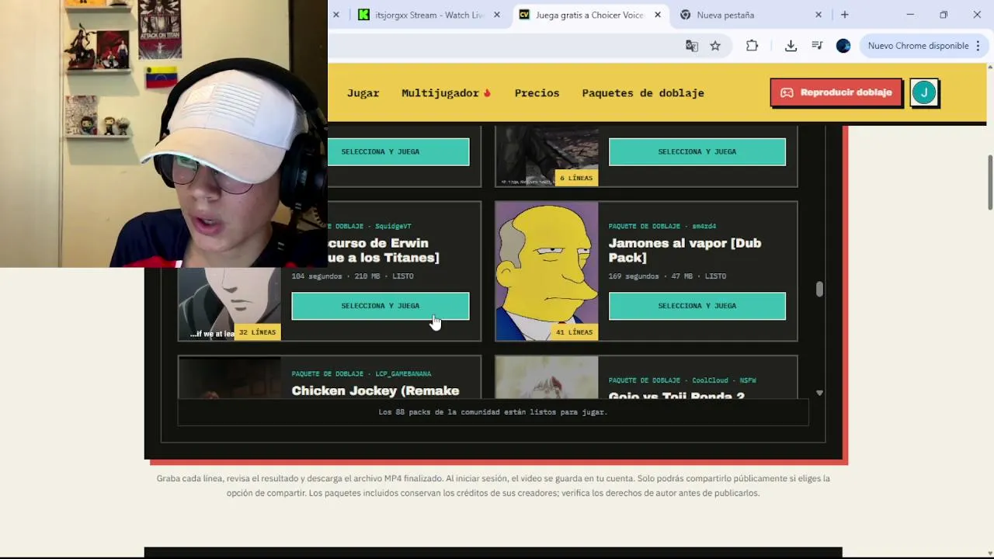Open Chrome downloads icon
Screen dimensions: 994x559
[x=791, y=46]
